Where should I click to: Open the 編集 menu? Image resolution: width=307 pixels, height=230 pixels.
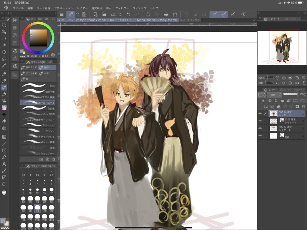coord(30,8)
